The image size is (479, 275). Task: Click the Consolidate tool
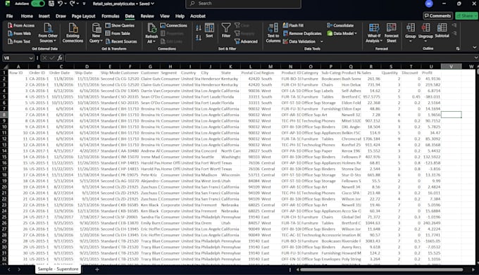(340, 25)
